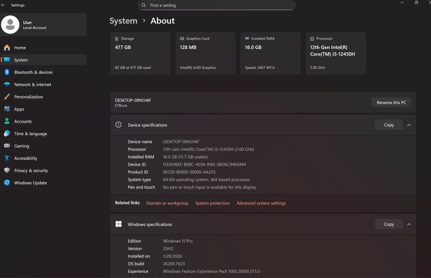Click the 25H2 version value
This screenshot has width=431, height=278.
coord(168,249)
